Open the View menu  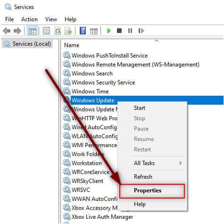point(51,19)
